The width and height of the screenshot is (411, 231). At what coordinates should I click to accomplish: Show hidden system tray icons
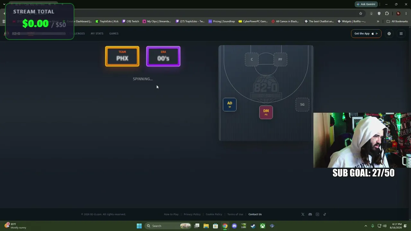point(366,226)
